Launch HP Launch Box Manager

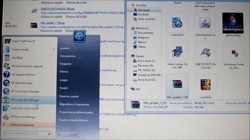point(30,100)
